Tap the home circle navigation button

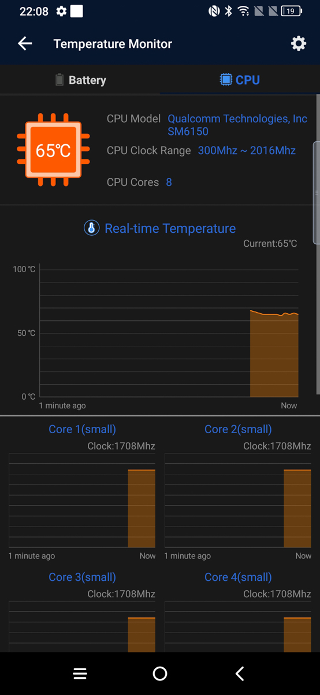pos(160,674)
